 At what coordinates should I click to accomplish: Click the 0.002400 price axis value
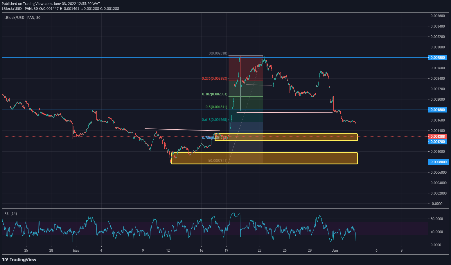tap(438, 79)
